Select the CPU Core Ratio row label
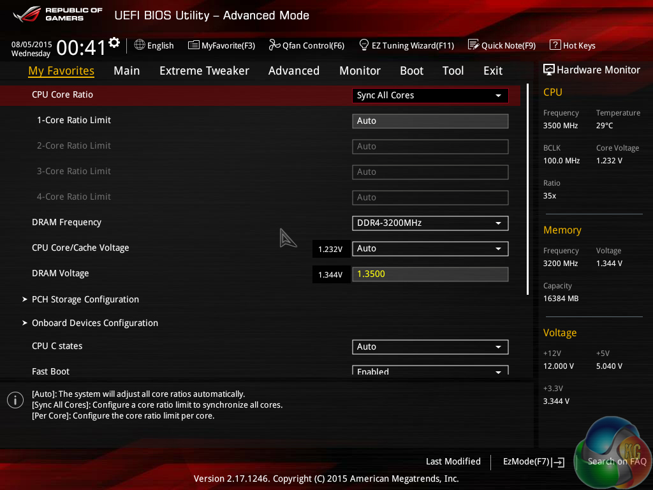 pos(62,94)
